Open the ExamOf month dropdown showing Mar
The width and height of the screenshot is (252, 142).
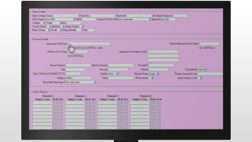click(165, 19)
